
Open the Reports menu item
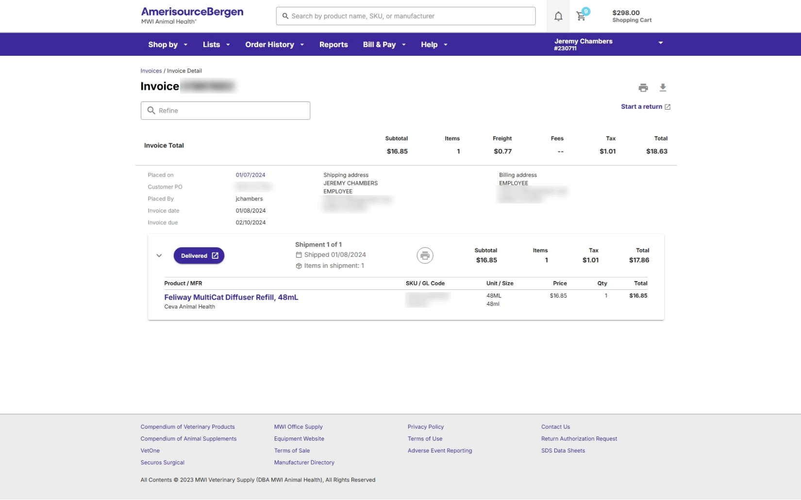(334, 45)
